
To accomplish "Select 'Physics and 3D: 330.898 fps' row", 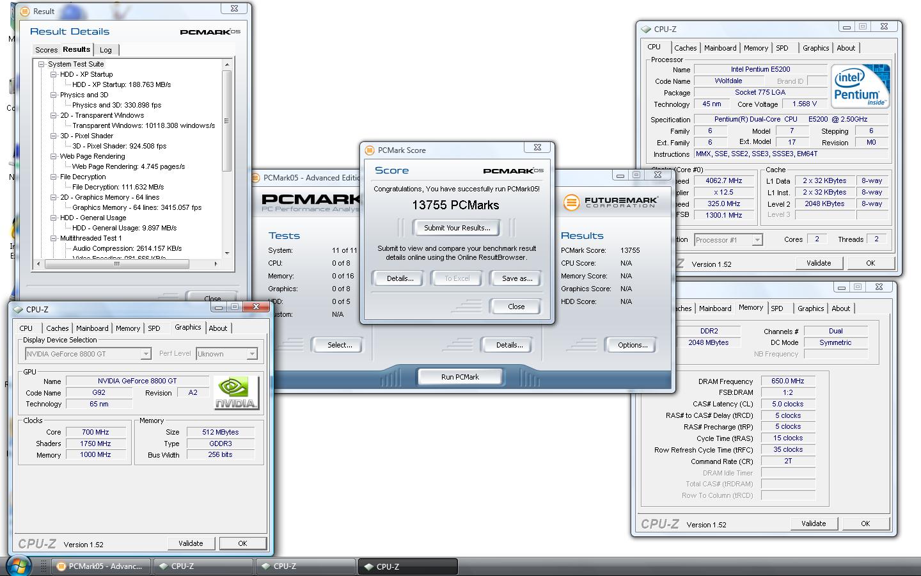I will (116, 105).
